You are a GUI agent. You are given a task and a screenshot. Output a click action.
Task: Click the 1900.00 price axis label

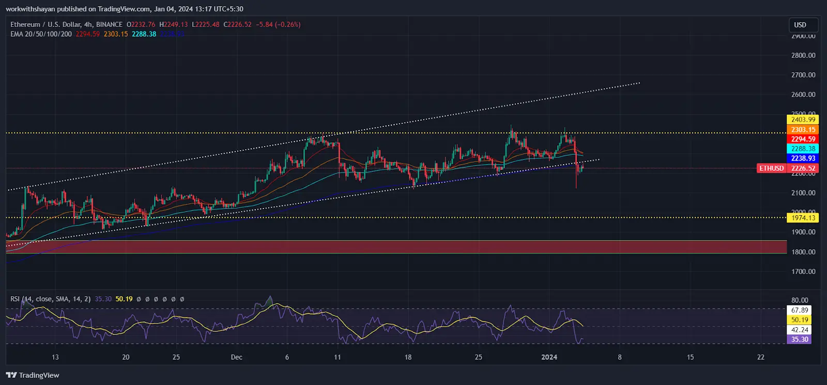(x=803, y=232)
